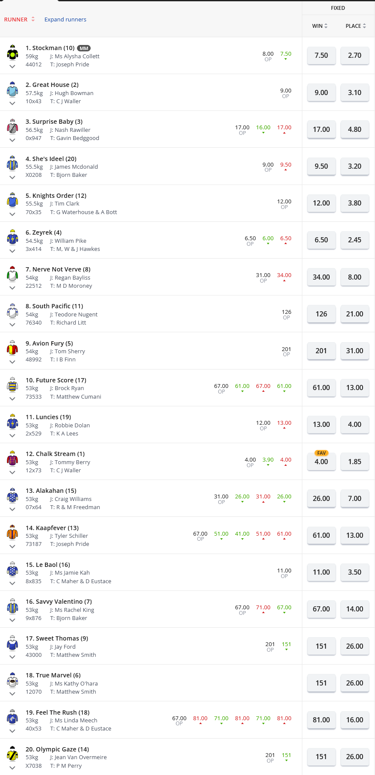The width and height of the screenshot is (375, 775).
Task: Click Stockman's jockey silks icon
Action: [12, 53]
